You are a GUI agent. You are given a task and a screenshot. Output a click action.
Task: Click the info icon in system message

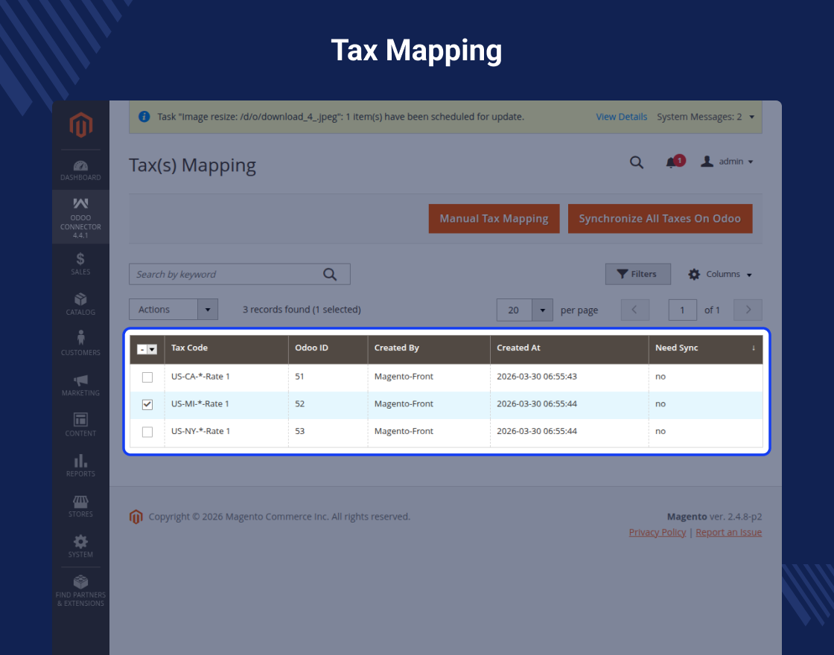pos(144,116)
